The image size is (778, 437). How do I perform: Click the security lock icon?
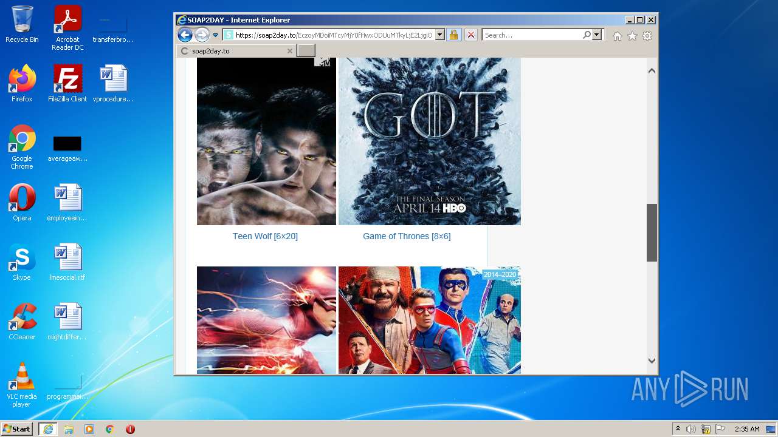(453, 35)
